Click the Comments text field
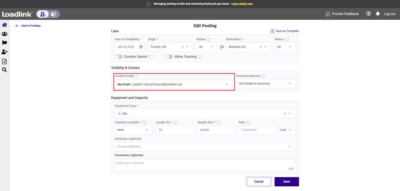This screenshot has height=191, width=400. pyautogui.click(x=205, y=164)
